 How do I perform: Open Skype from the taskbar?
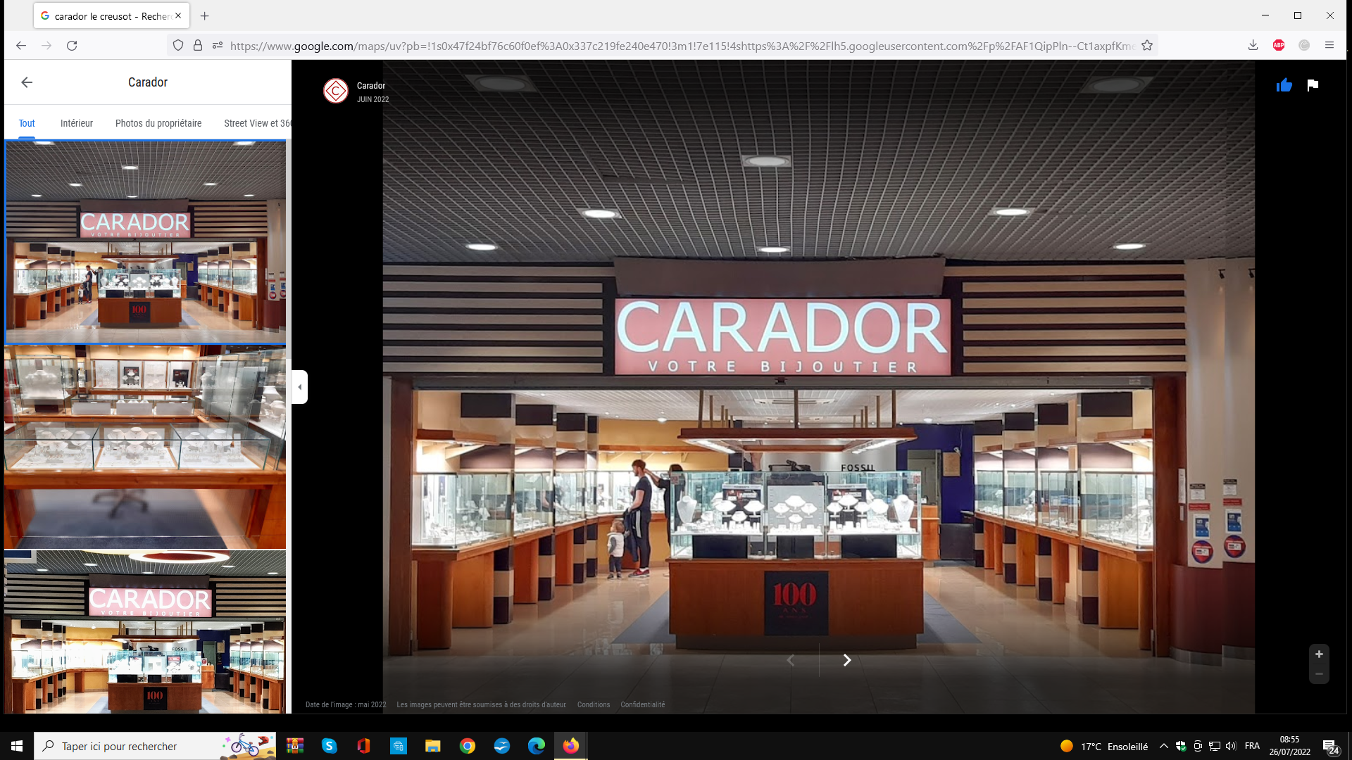(x=330, y=746)
